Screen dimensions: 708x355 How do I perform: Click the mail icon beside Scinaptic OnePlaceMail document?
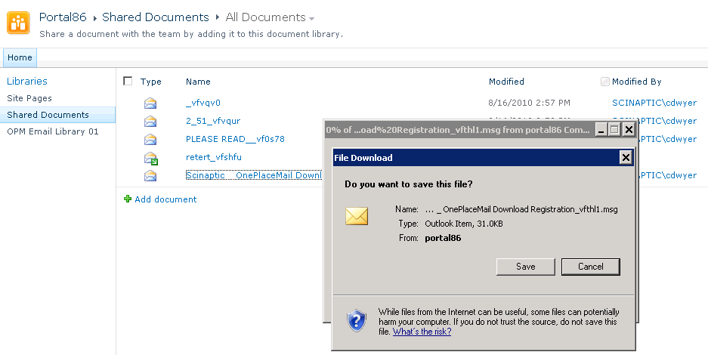tap(150, 175)
